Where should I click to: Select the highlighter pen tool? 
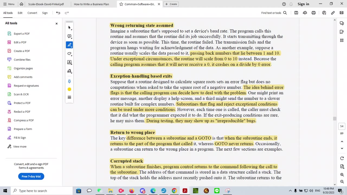[69, 45]
